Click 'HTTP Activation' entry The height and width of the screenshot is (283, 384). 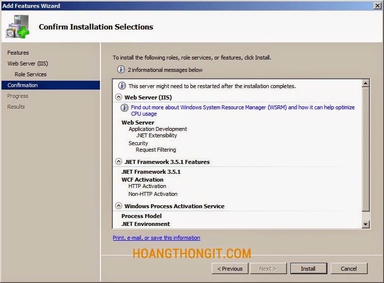[147, 186]
